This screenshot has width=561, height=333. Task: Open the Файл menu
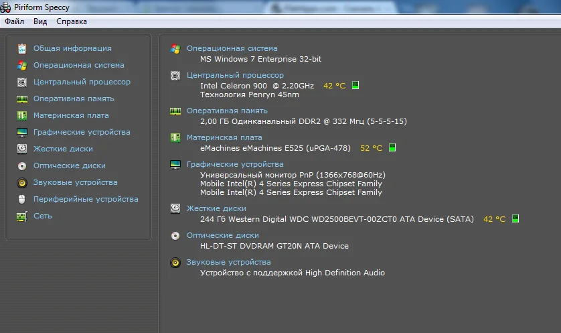[14, 21]
